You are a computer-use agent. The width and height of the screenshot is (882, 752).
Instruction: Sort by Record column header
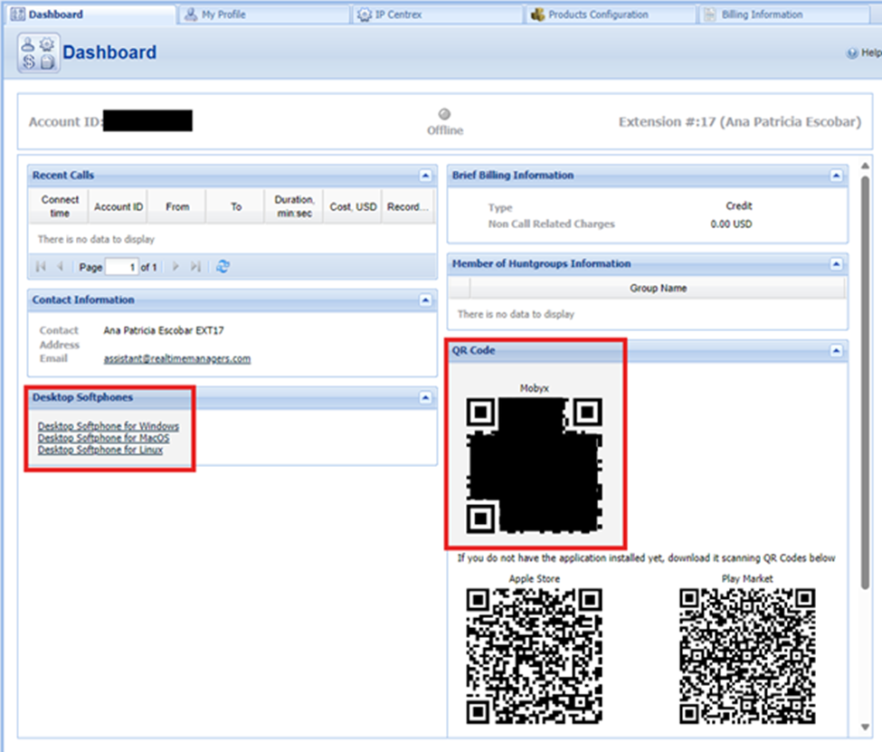(408, 206)
